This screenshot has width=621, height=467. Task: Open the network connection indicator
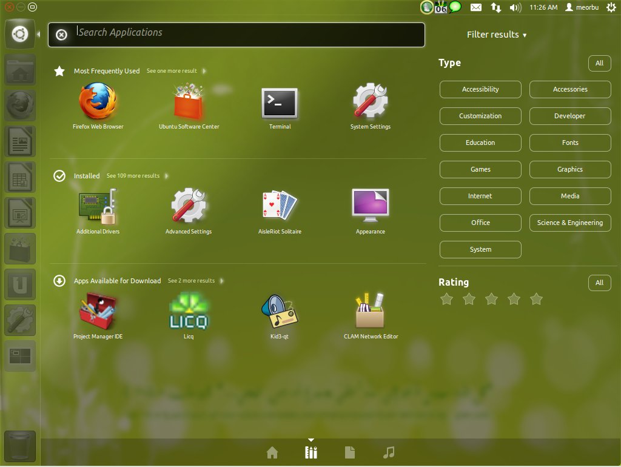(x=496, y=7)
